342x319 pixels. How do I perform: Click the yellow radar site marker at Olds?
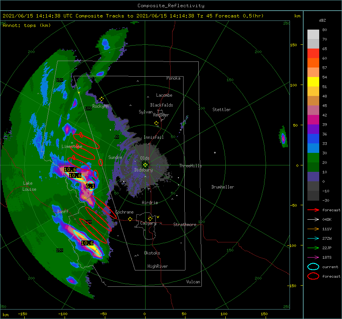pos(145,165)
